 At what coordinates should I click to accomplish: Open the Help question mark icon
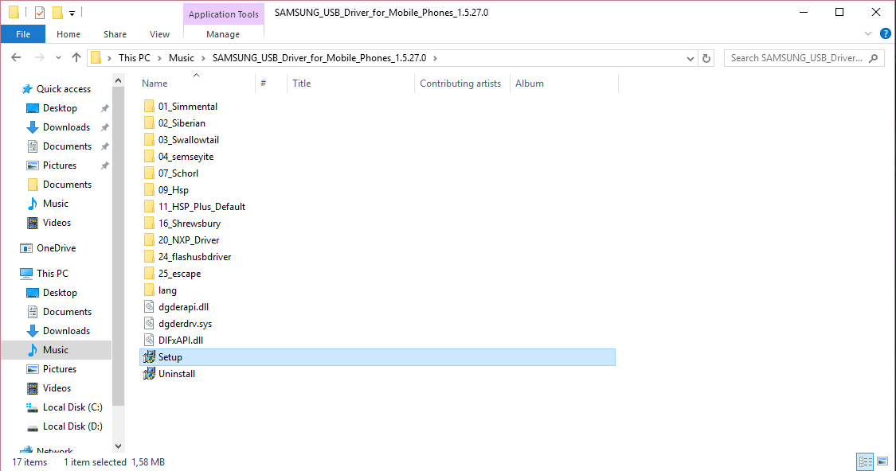885,33
